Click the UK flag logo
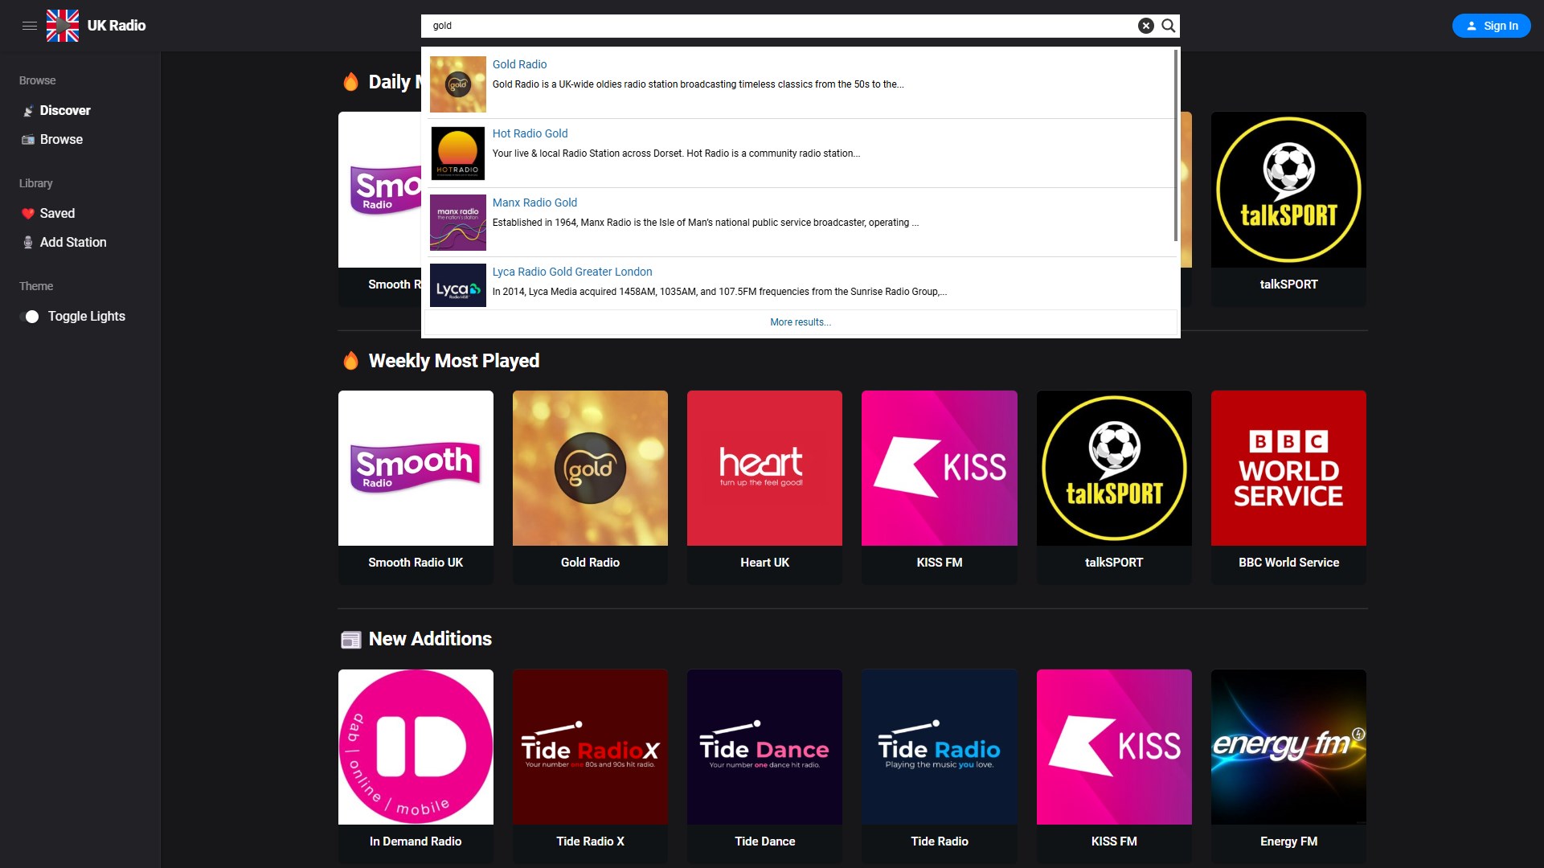Screen dimensions: 1544x868 pos(63,26)
